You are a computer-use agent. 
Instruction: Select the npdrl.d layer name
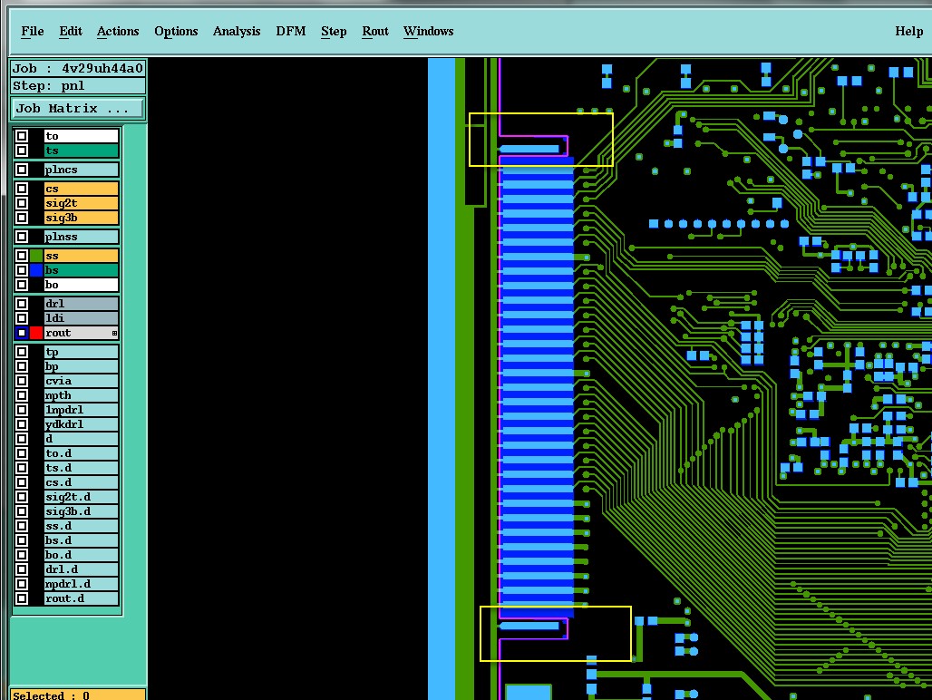point(82,584)
